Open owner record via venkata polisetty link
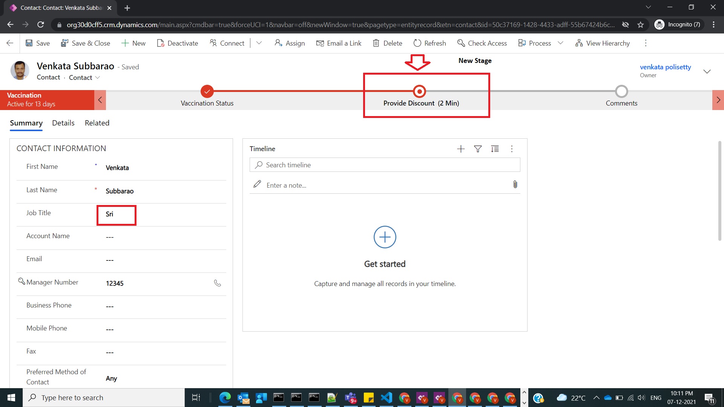The image size is (724, 407). click(x=666, y=67)
